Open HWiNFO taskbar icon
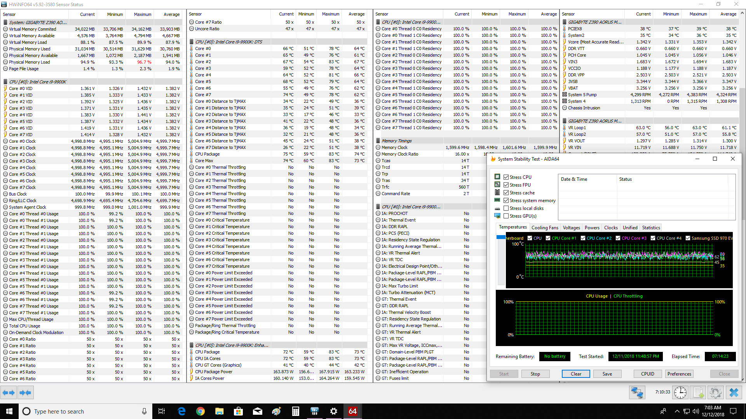746x419 pixels. 315,411
